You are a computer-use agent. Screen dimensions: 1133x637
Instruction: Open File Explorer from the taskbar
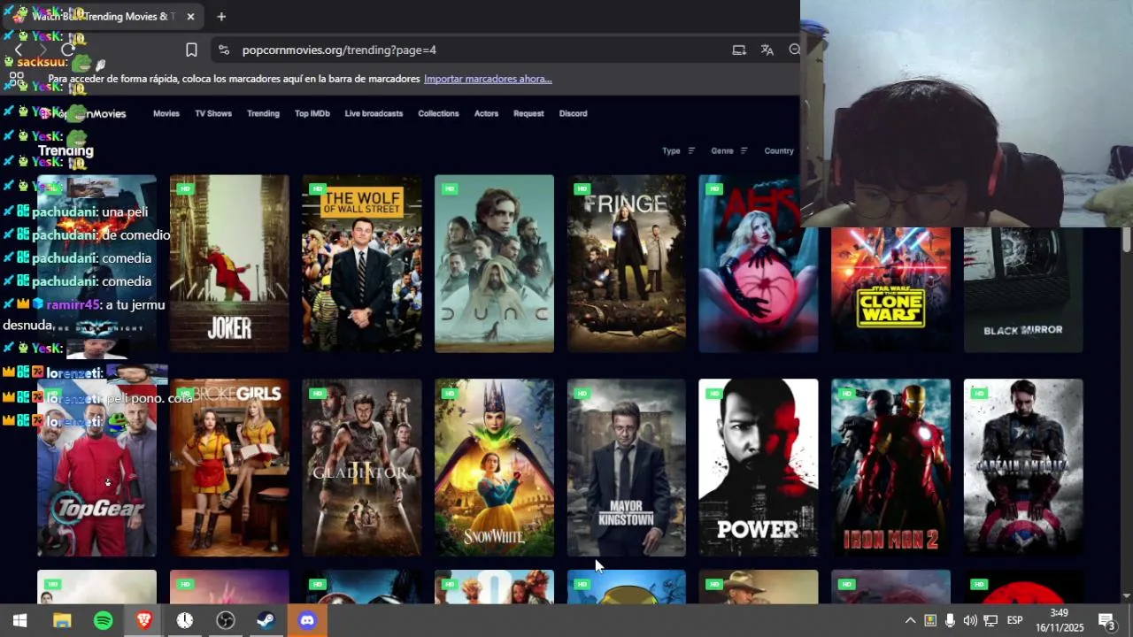(62, 620)
